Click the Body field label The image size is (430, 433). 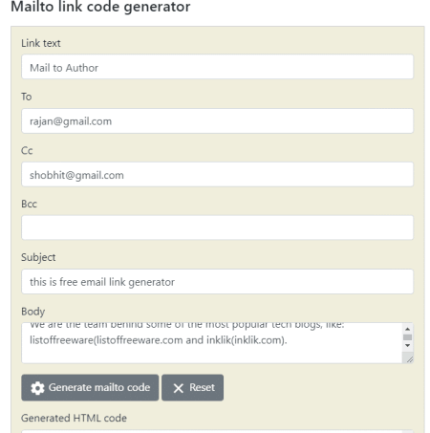[x=32, y=312]
